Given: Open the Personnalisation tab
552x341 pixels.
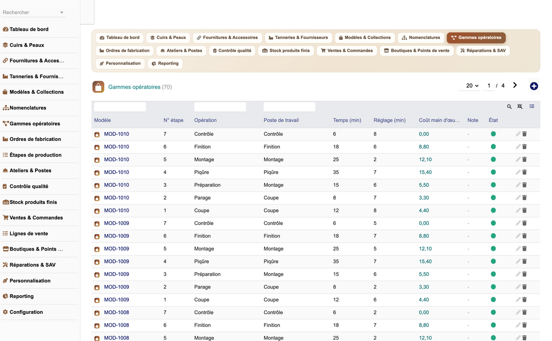Looking at the screenshot, I should click(120, 63).
